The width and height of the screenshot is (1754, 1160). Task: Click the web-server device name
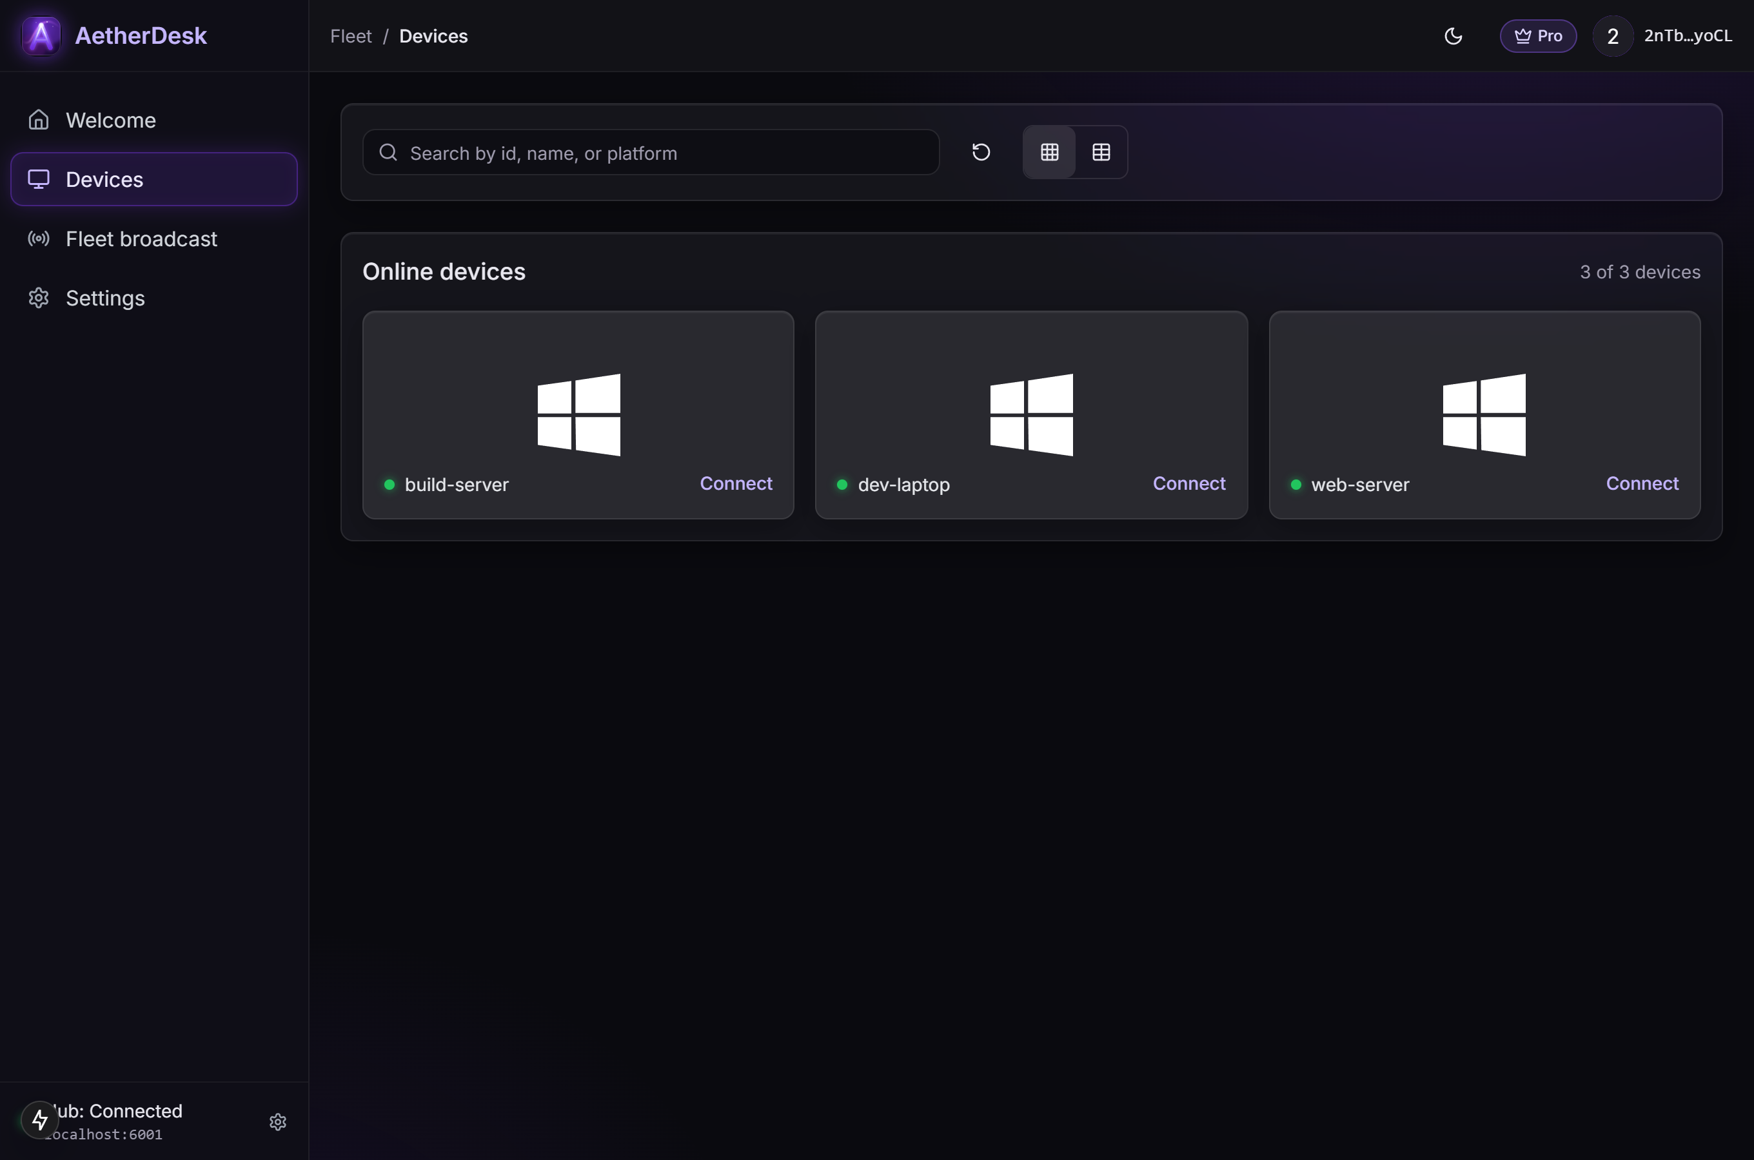[1360, 485]
